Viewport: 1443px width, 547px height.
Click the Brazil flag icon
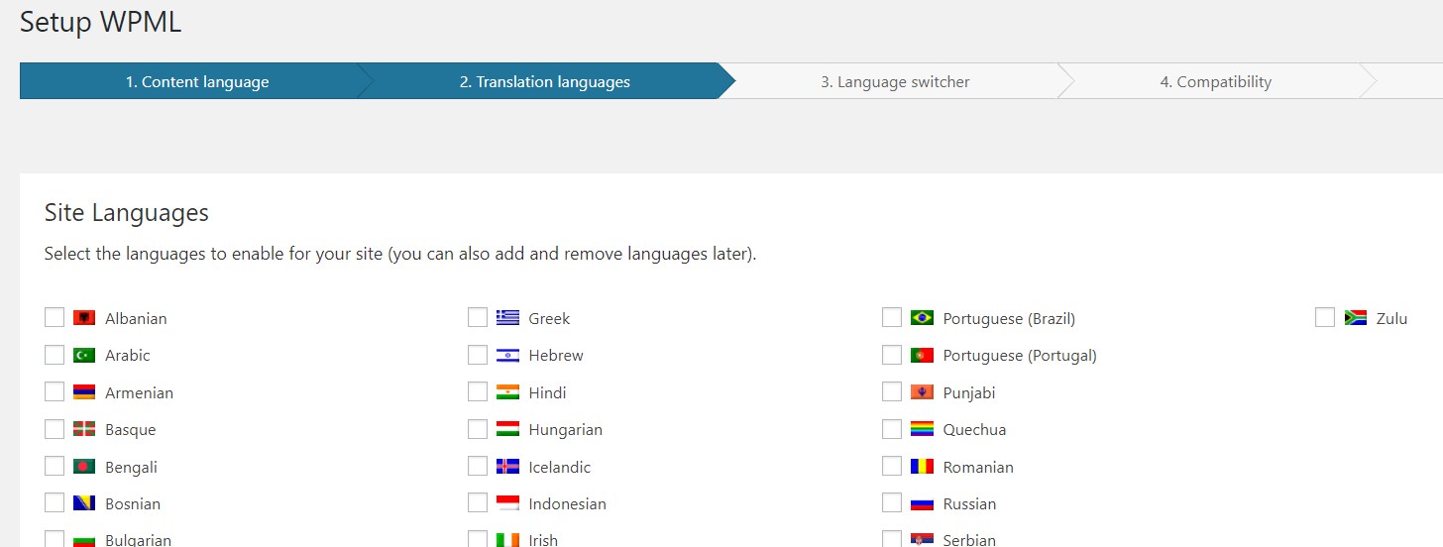pos(922,318)
